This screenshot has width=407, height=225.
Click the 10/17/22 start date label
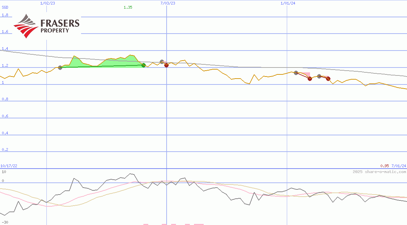pyautogui.click(x=9, y=166)
